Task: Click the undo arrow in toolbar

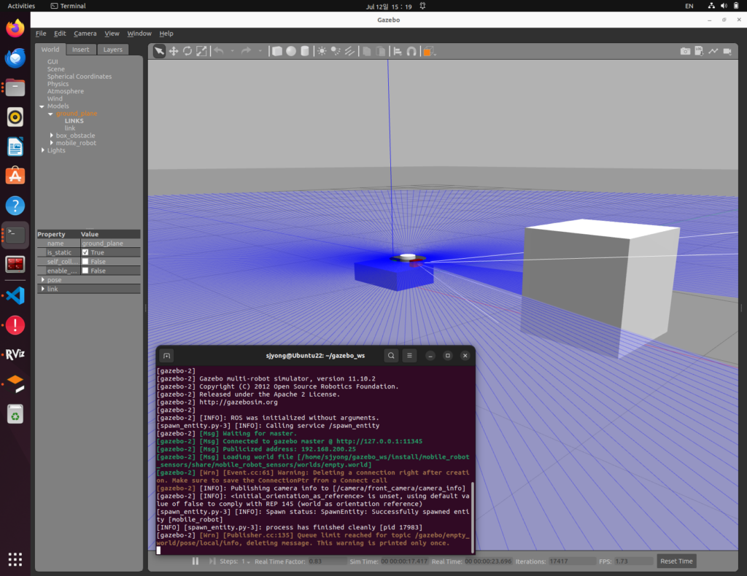Action: 219,50
